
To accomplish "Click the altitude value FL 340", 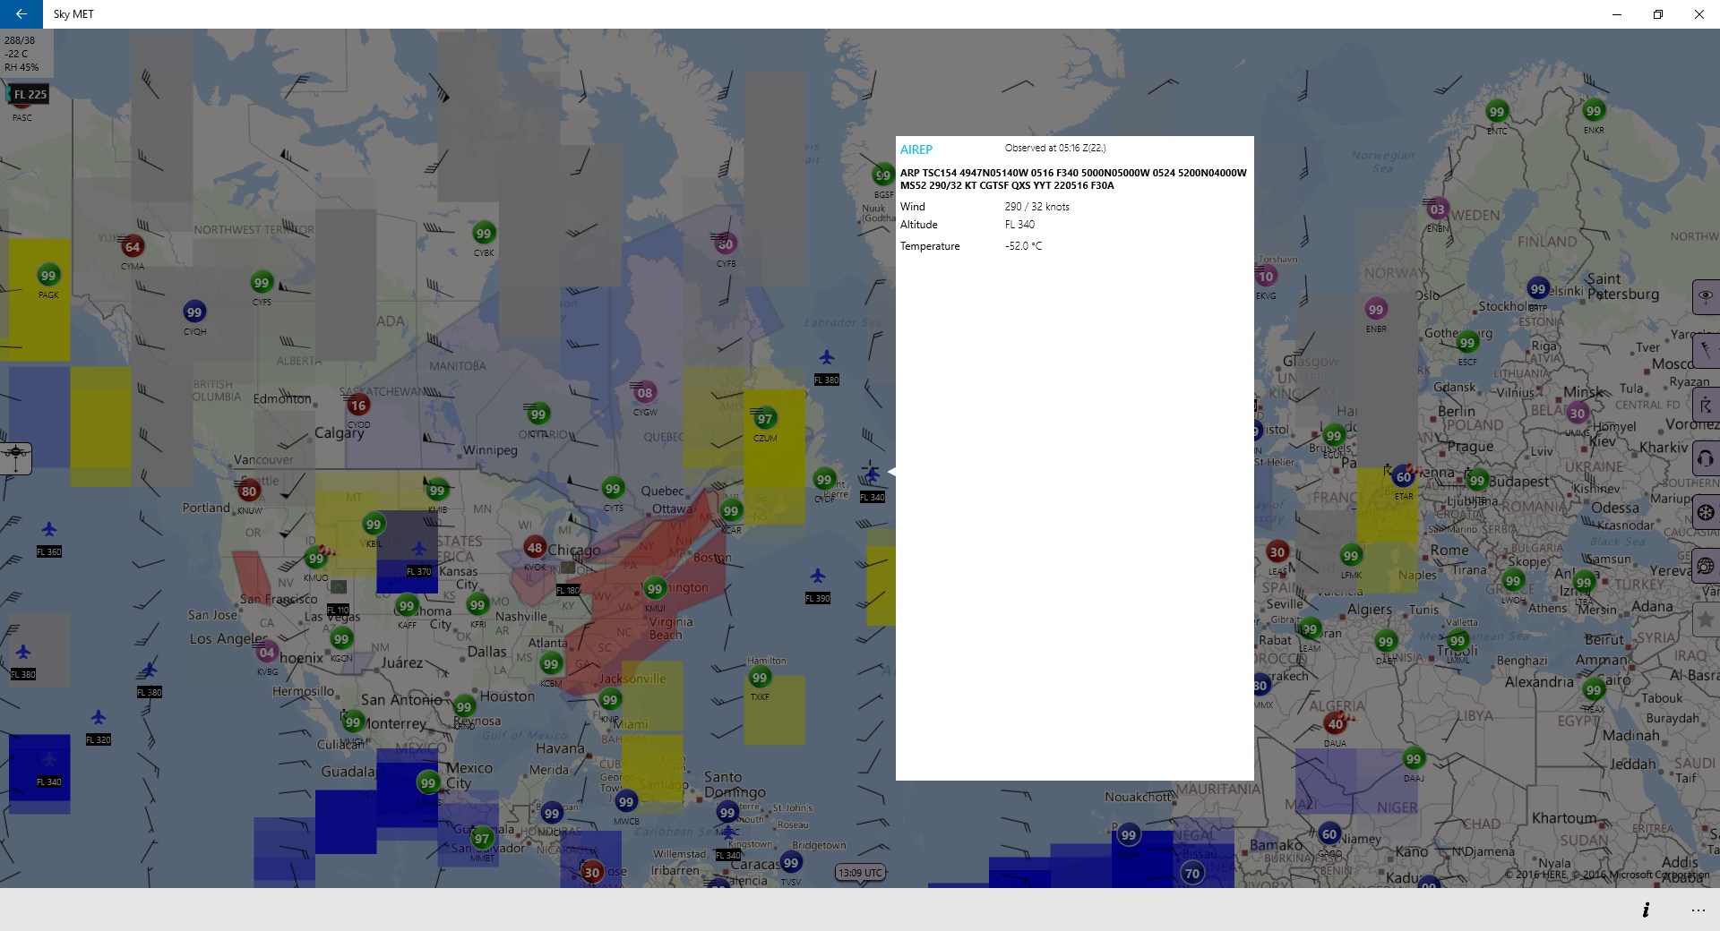I will tap(1019, 225).
